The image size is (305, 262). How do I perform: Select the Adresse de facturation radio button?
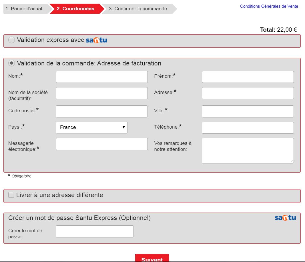12,63
